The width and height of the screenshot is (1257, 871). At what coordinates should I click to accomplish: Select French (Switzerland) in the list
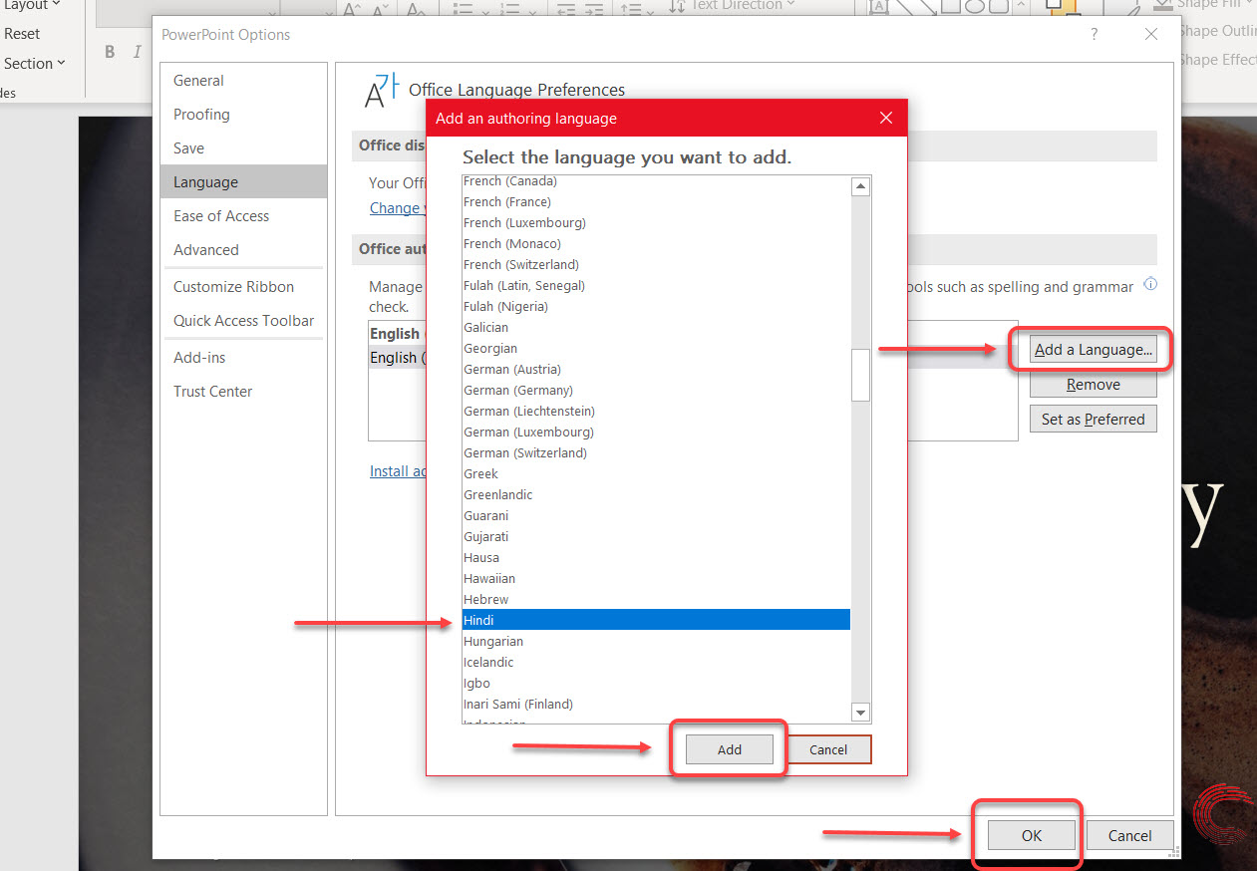pyautogui.click(x=656, y=264)
